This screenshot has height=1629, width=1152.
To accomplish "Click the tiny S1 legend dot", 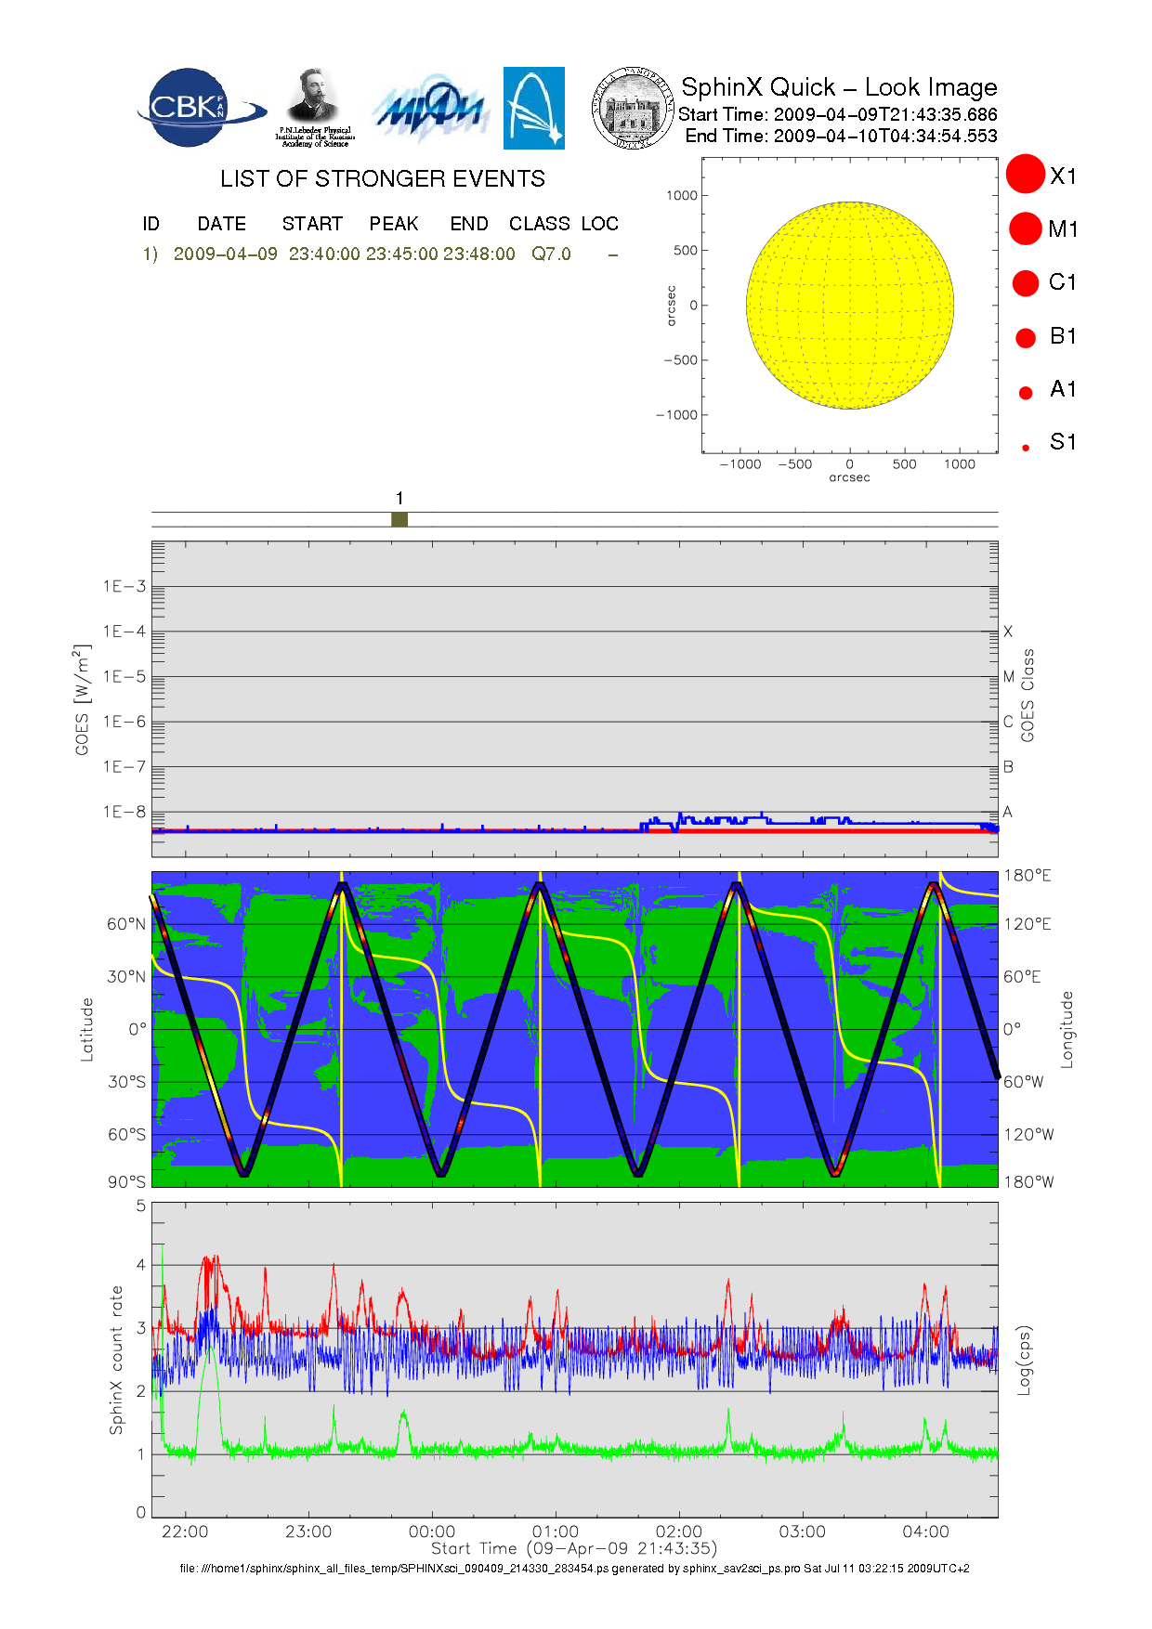I will point(1026,448).
